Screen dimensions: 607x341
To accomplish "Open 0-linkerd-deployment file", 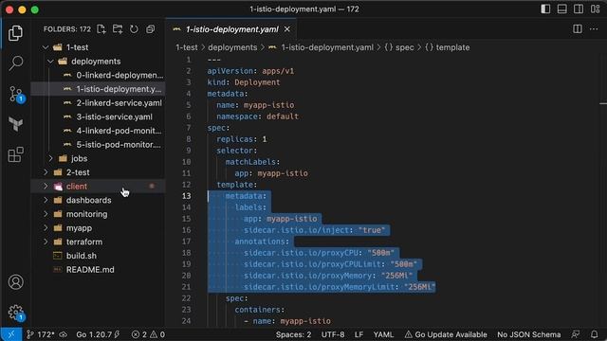I will 99,75.
